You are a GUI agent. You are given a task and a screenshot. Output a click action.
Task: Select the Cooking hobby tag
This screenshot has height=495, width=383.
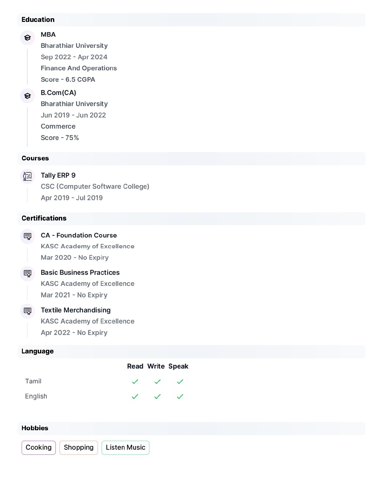point(39,448)
